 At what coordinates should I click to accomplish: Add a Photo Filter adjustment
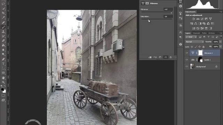click(x=204, y=24)
